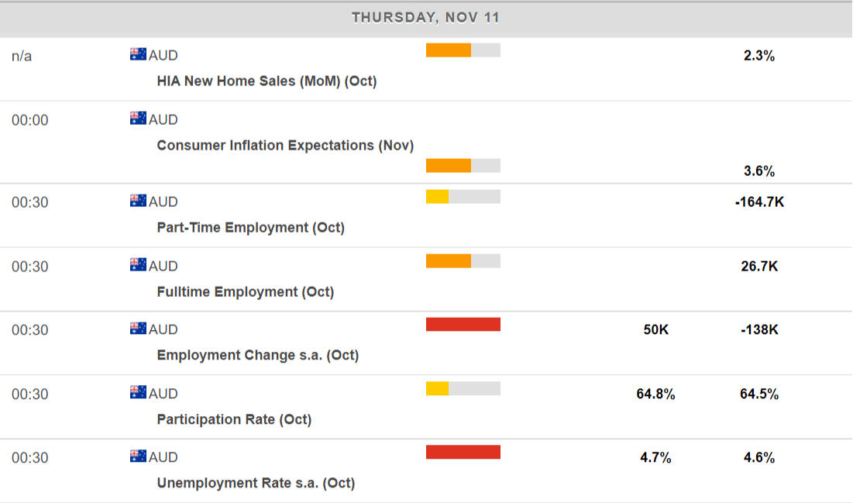Click the Australian flag in the Fulltime Employment row

pyautogui.click(x=138, y=266)
